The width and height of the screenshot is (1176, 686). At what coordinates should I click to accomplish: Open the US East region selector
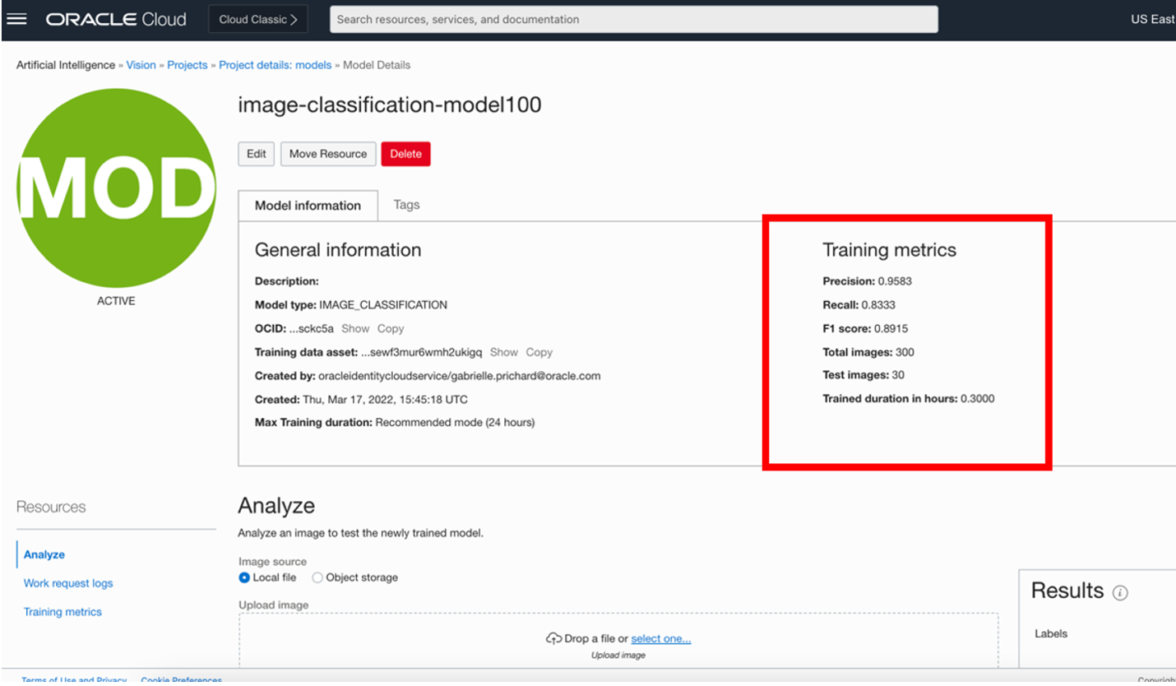point(1155,18)
